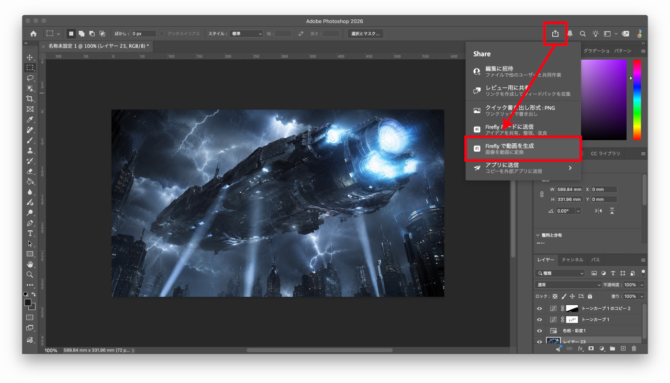Click the rainbow hue slider strip
The height and width of the screenshot is (383, 670).
coord(637,99)
